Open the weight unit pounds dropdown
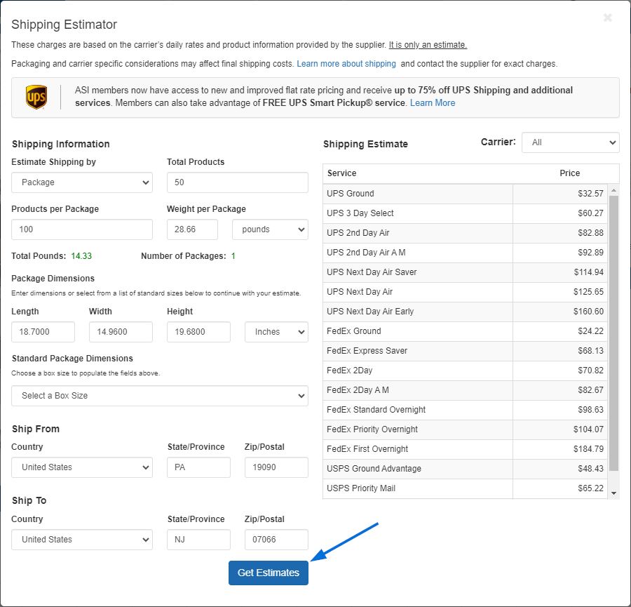 (270, 229)
